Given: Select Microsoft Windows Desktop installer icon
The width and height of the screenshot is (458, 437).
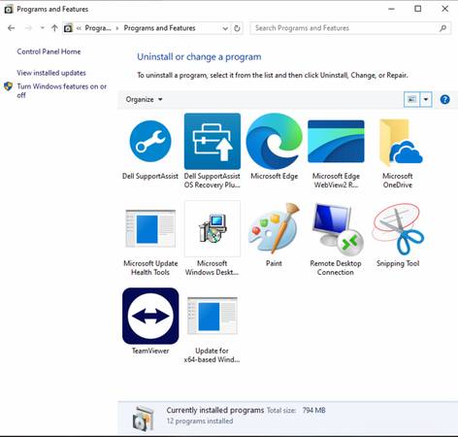Looking at the screenshot, I should (x=213, y=228).
